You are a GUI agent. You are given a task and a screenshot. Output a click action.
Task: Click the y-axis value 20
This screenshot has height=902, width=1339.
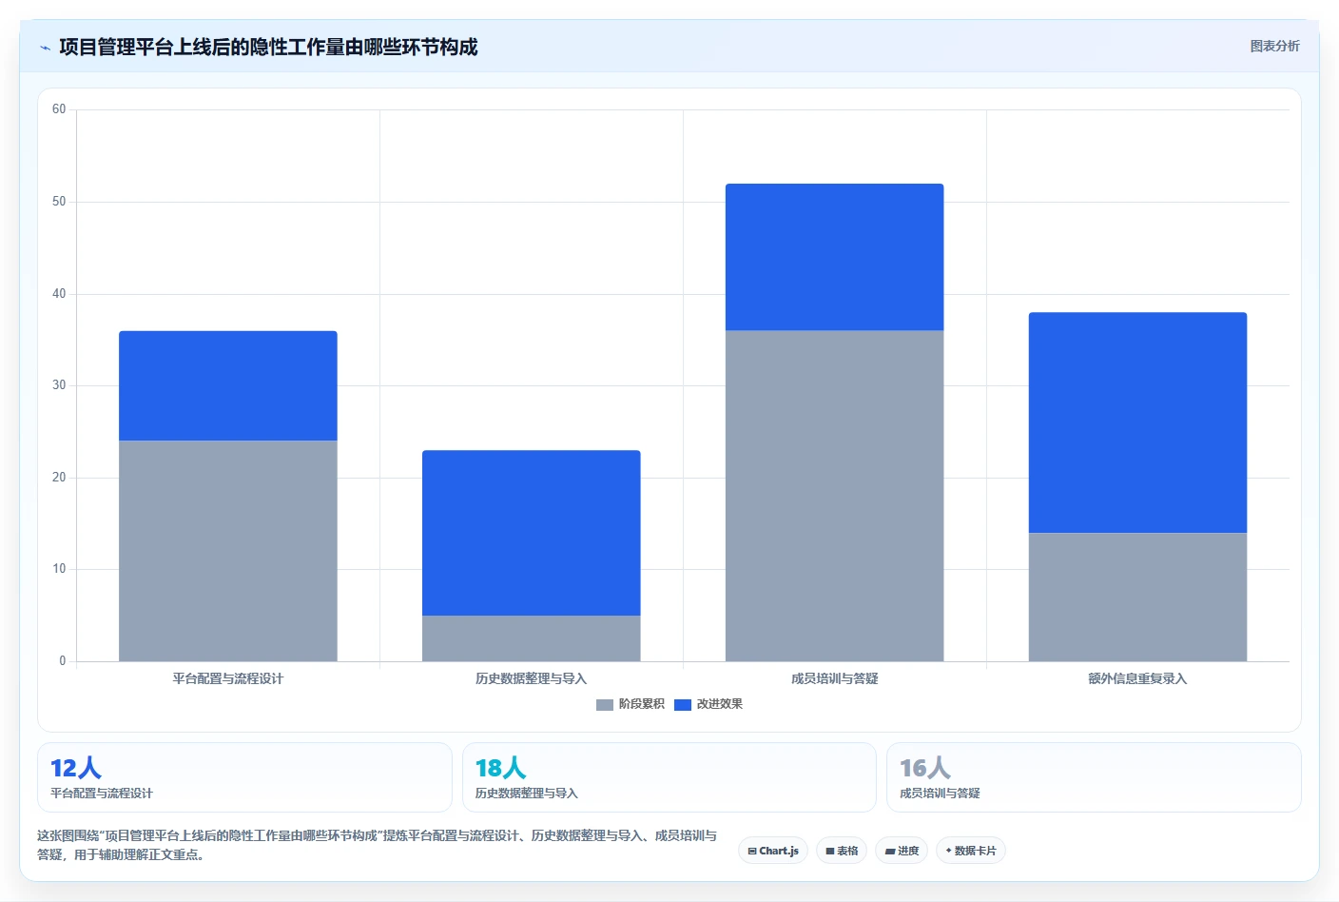point(59,478)
